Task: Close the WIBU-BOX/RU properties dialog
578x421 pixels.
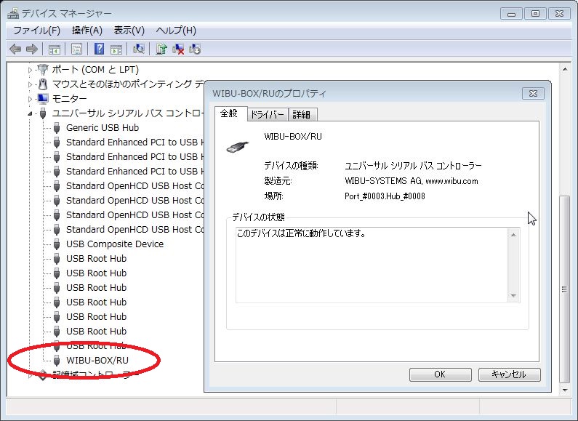Action: 533,94
